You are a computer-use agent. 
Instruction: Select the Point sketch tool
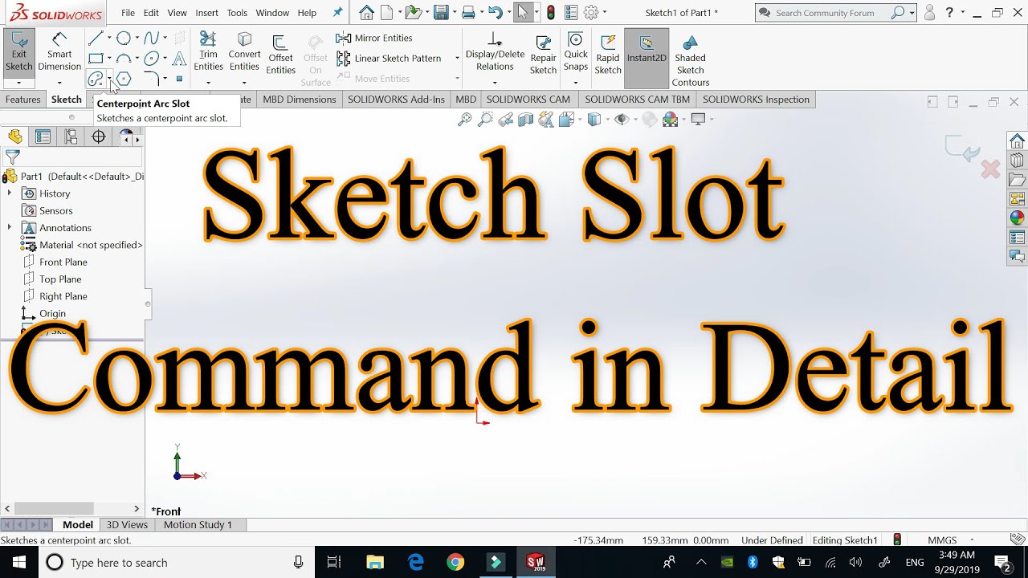pyautogui.click(x=179, y=79)
